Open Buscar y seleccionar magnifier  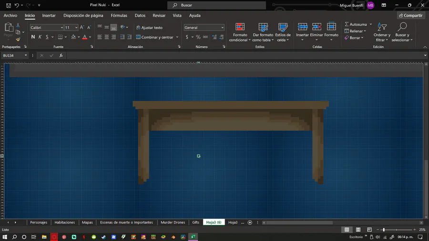402,27
